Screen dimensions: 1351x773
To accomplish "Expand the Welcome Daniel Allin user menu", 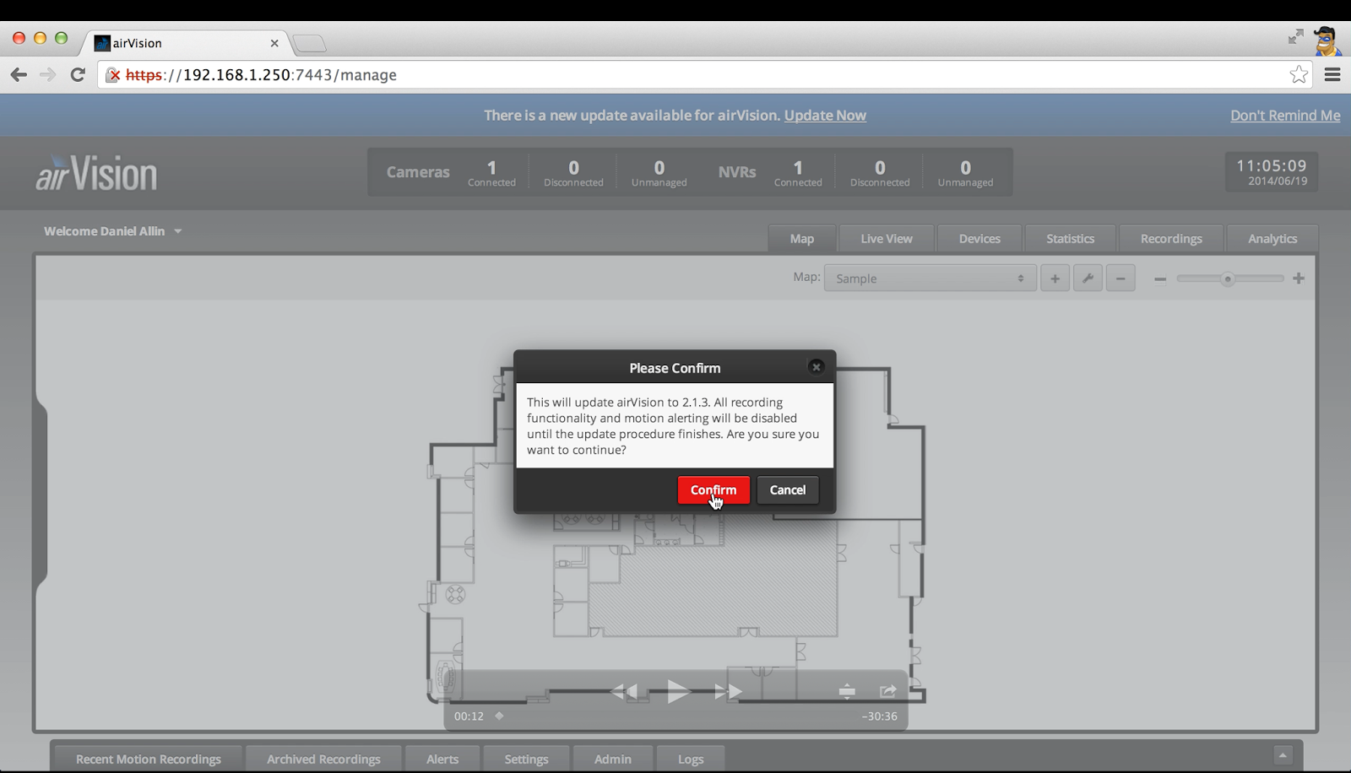I will point(113,231).
